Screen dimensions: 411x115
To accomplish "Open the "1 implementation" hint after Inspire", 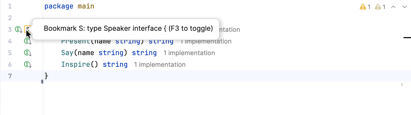I will click(x=160, y=65).
